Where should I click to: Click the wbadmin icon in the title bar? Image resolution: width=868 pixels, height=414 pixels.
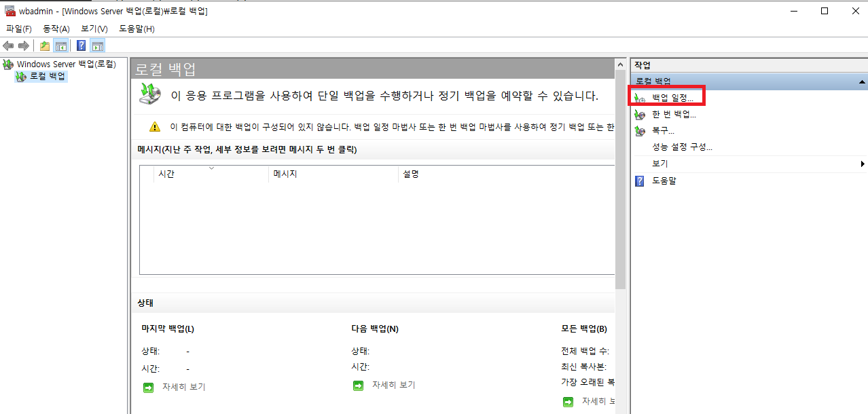(x=9, y=10)
